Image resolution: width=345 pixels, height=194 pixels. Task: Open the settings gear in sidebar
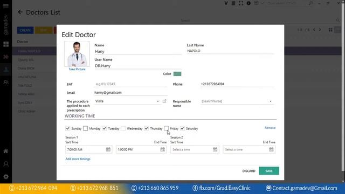pyautogui.click(x=6, y=177)
